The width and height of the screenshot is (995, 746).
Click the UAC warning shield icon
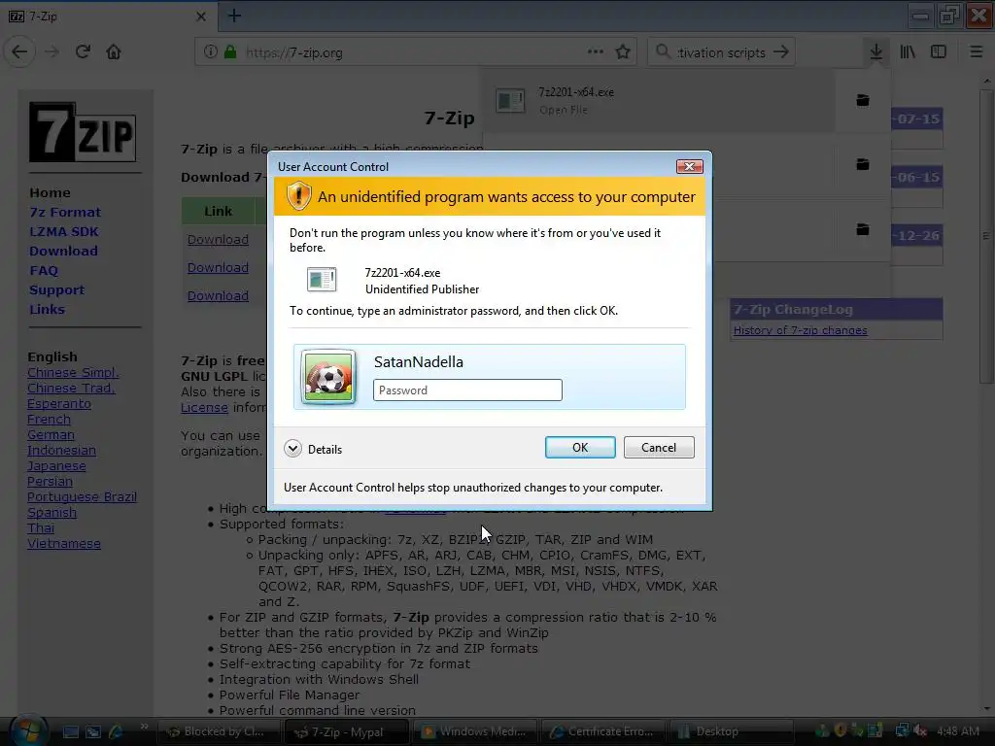pyautogui.click(x=298, y=196)
